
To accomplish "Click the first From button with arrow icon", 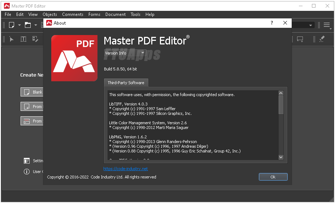I will pyautogui.click(x=32, y=107).
